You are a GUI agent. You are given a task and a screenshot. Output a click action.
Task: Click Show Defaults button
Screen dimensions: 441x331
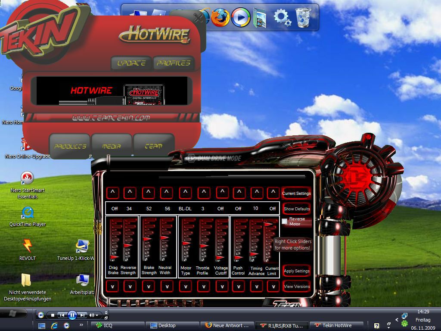[296, 209]
